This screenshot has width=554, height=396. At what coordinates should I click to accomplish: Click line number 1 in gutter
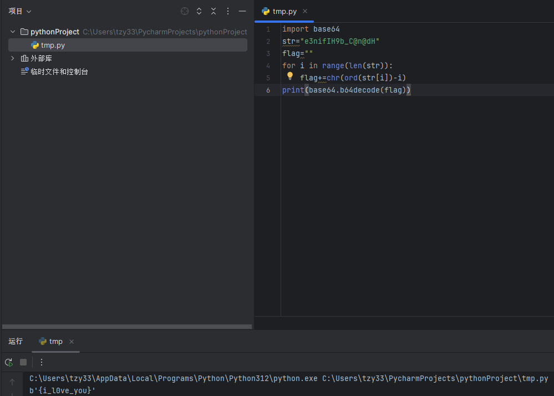(x=268, y=29)
